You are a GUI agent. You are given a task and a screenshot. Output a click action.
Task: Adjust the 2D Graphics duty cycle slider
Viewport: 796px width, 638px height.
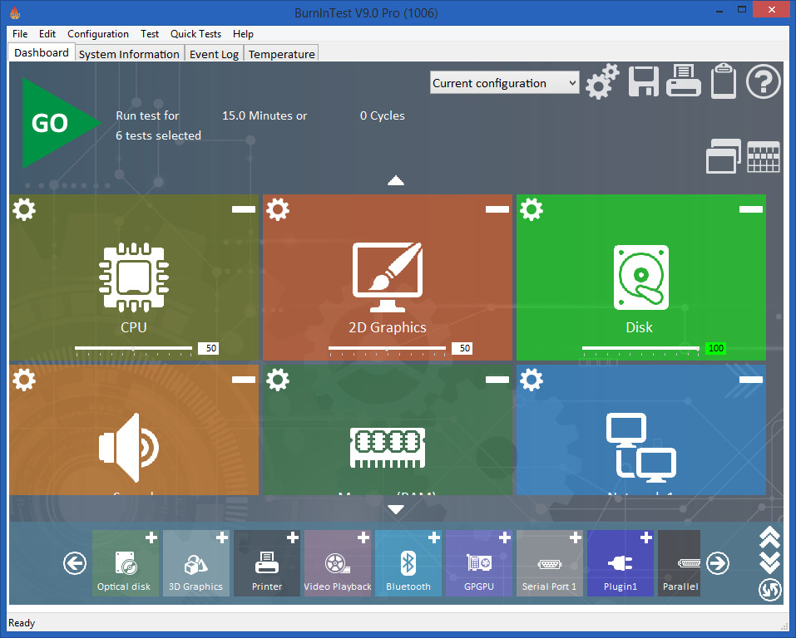388,349
